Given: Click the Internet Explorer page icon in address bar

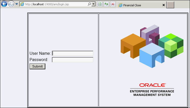Looking at the screenshot, I should point(22,4).
